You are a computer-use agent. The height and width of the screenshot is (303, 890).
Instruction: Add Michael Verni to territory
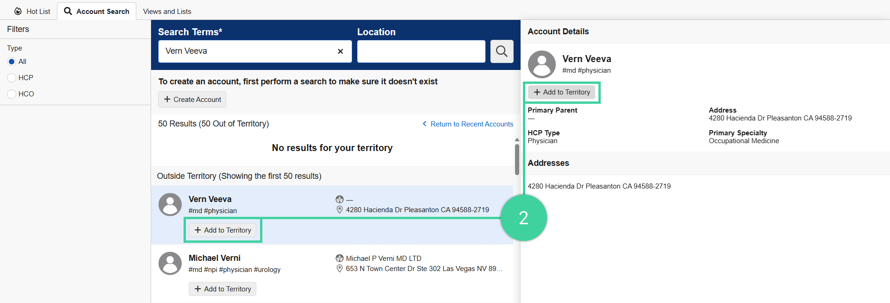click(x=222, y=289)
